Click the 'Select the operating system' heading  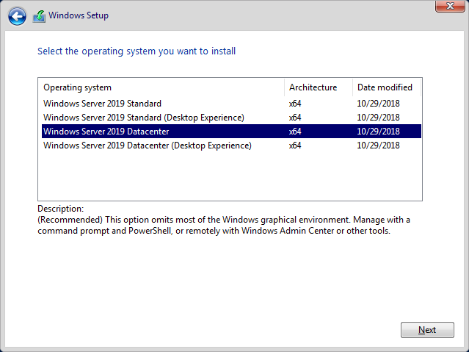coord(137,51)
